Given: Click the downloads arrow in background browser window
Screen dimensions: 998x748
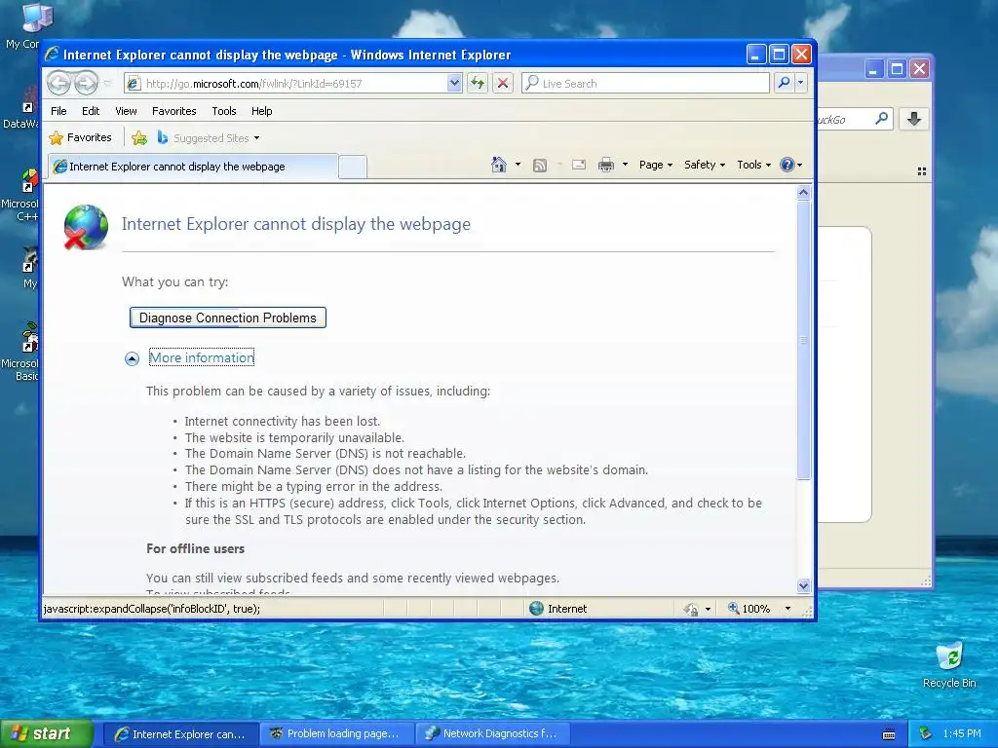Looking at the screenshot, I should pyautogui.click(x=914, y=118).
